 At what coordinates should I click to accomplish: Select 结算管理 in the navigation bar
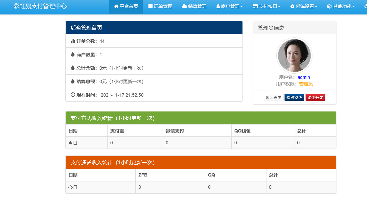point(194,7)
